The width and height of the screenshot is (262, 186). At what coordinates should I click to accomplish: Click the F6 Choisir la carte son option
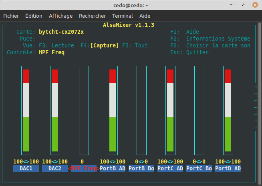click(x=218, y=45)
